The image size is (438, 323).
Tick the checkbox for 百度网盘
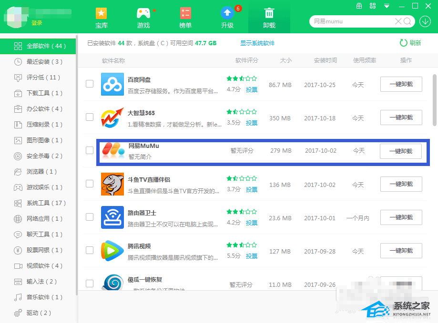[90, 84]
